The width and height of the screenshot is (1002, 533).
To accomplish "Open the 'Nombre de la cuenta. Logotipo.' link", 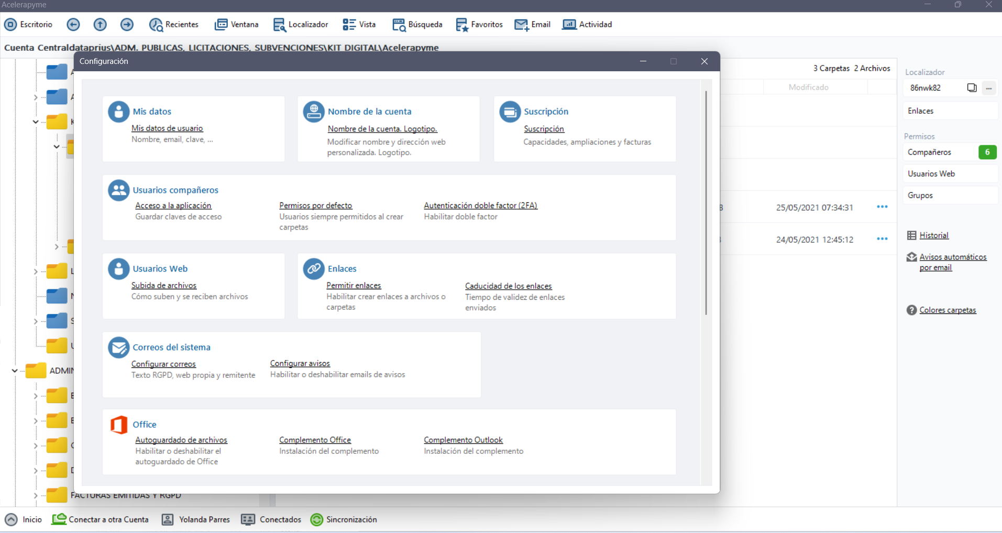I will click(382, 129).
